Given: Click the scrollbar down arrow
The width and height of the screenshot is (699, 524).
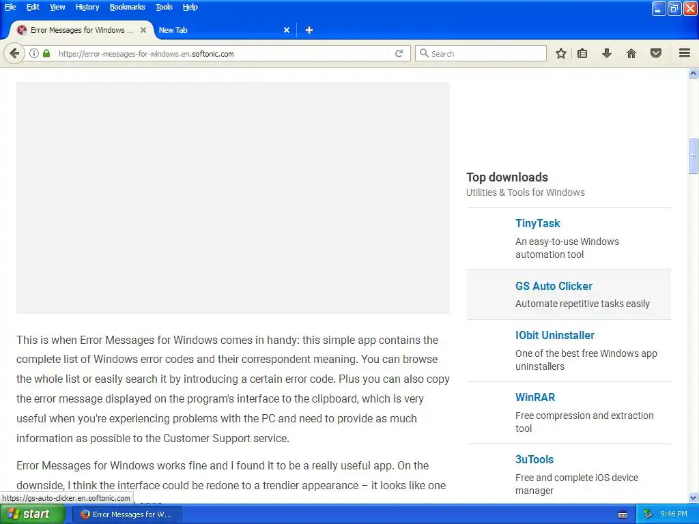Looking at the screenshot, I should 693,497.
